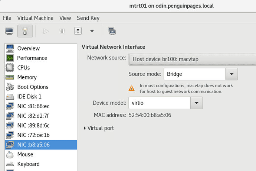Select Keyboard in the hardware list
The image size is (256, 171).
pos(41,164)
